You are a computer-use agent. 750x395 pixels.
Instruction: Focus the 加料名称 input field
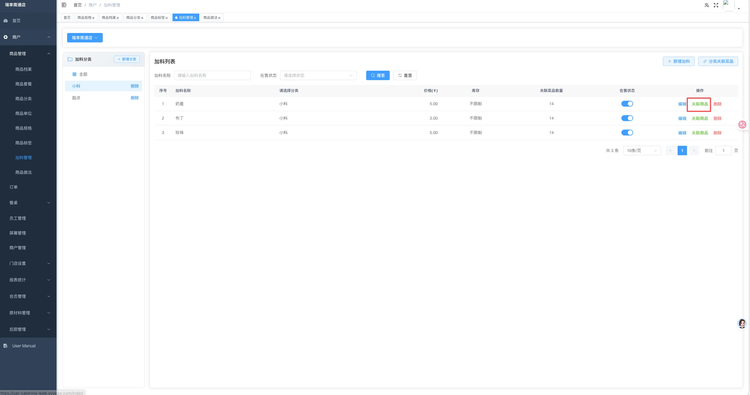point(212,75)
